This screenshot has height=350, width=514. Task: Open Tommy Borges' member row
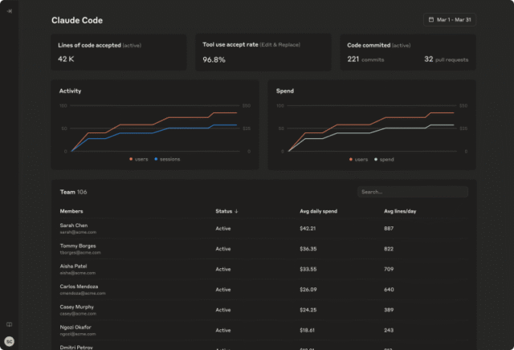264,249
